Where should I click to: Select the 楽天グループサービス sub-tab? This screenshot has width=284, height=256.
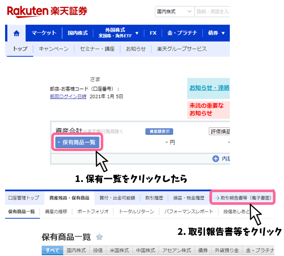click(x=182, y=49)
